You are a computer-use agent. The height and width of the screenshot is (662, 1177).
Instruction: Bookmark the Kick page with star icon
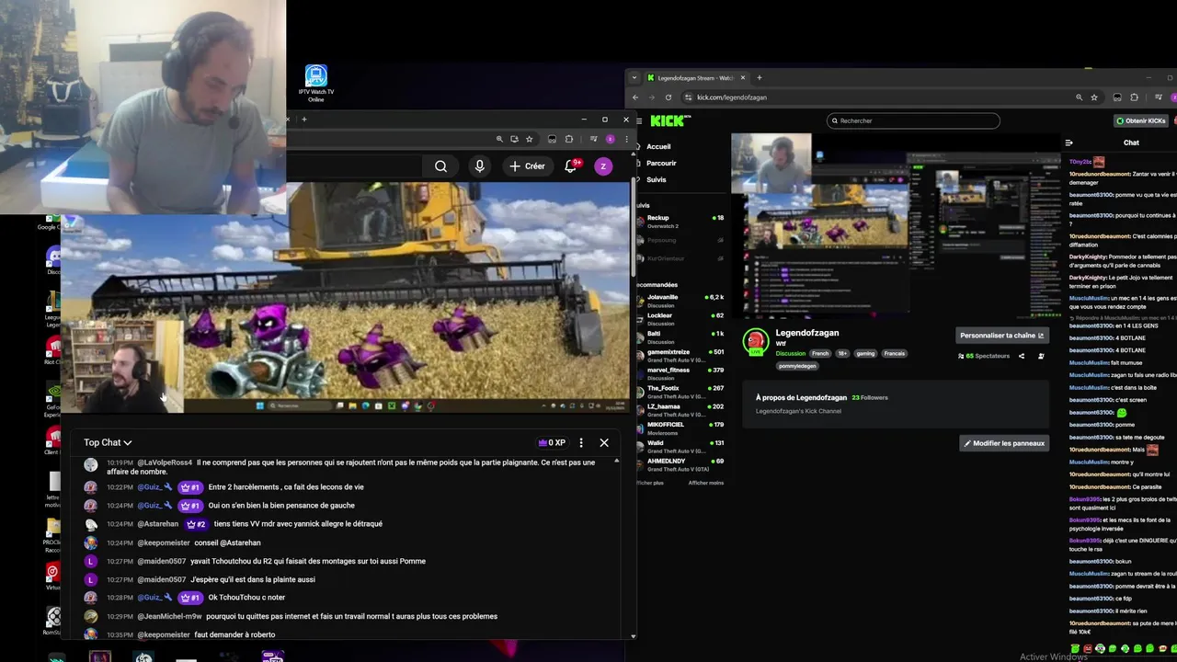pyautogui.click(x=1094, y=97)
